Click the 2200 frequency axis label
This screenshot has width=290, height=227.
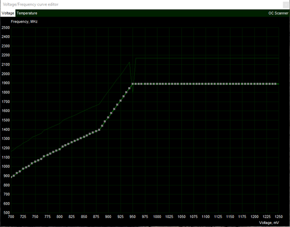[5, 55]
